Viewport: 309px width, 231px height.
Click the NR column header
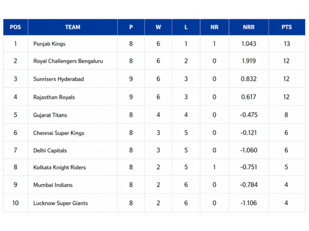pyautogui.click(x=214, y=27)
